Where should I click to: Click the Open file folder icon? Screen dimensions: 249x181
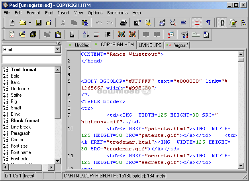23,23
